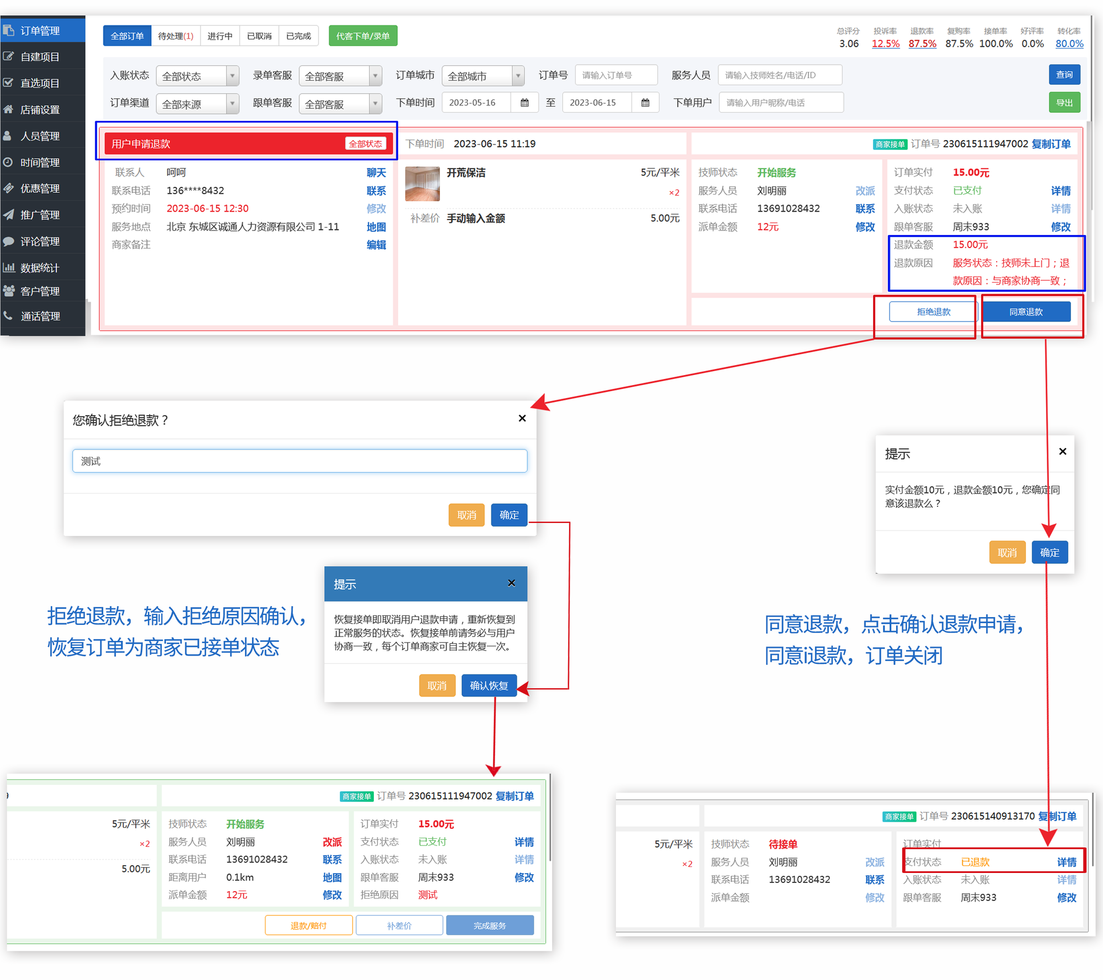Click the 确认恢复 button
The height and width of the screenshot is (980, 1103).
click(489, 686)
